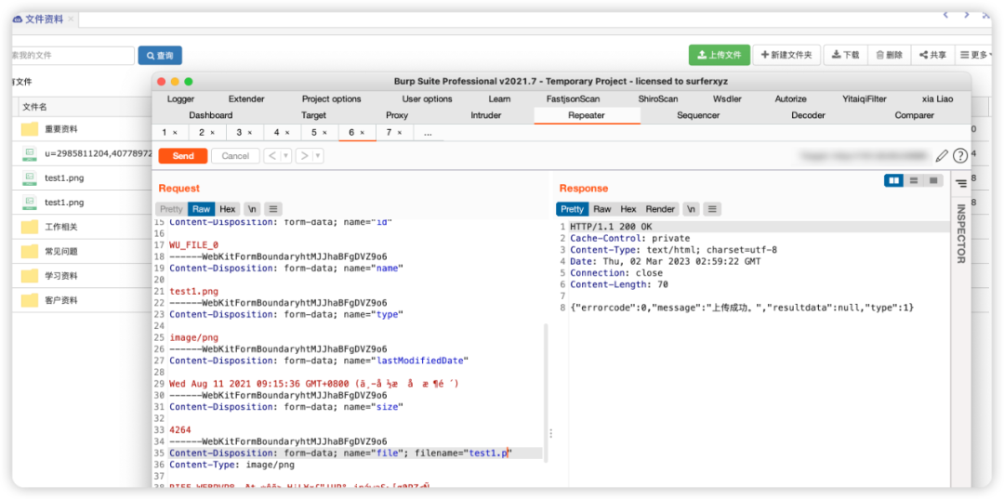Open history dropdown beside left arrow
This screenshot has height=499, width=1004.
click(286, 156)
